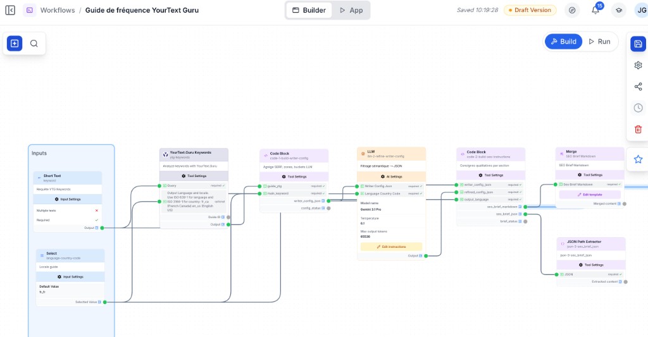Click the Gemini 3.1 Pro model name
The width and height of the screenshot is (648, 337).
click(371, 209)
